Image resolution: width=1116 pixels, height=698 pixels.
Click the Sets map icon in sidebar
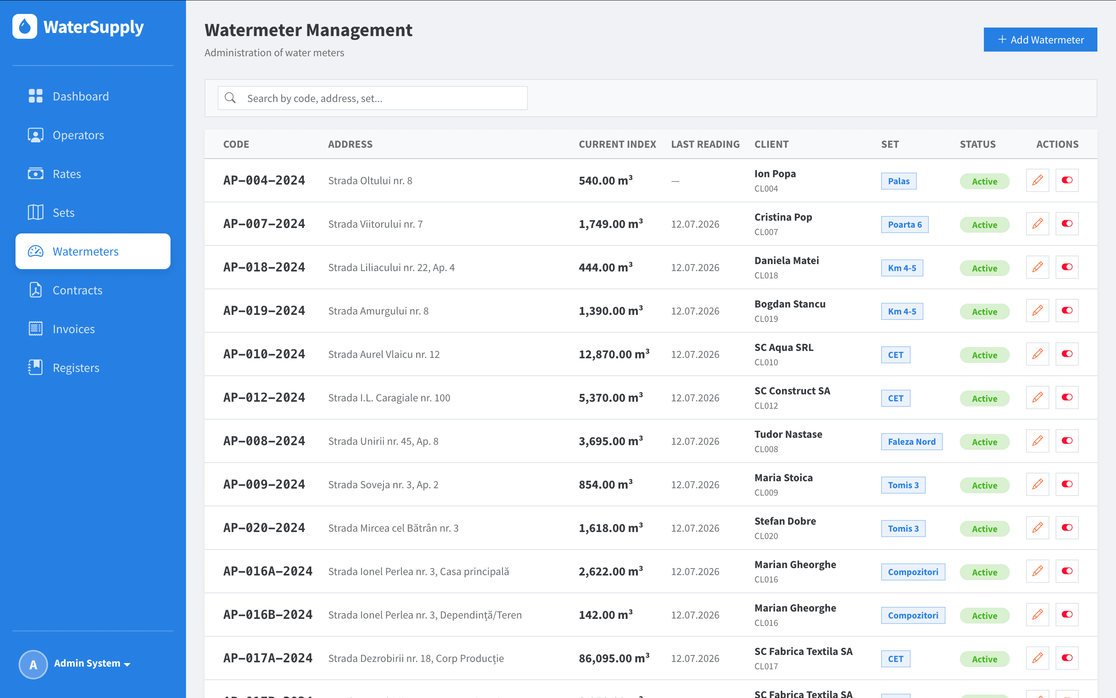coord(36,213)
